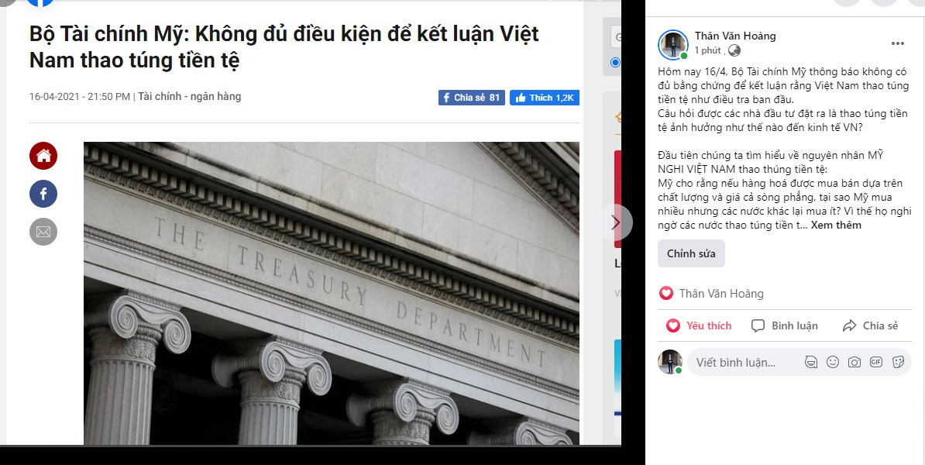Share the post using Chia sẻ
This screenshot has width=925, height=465.
(x=870, y=325)
